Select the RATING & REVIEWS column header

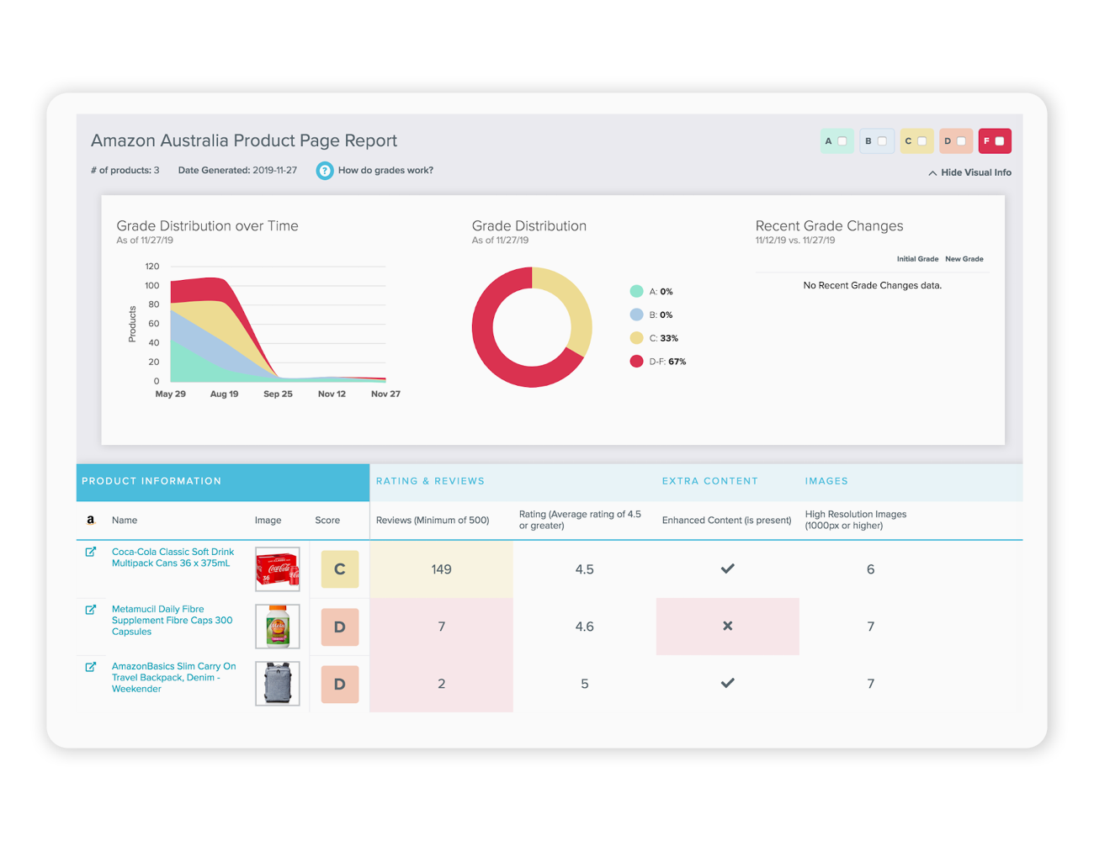[431, 480]
